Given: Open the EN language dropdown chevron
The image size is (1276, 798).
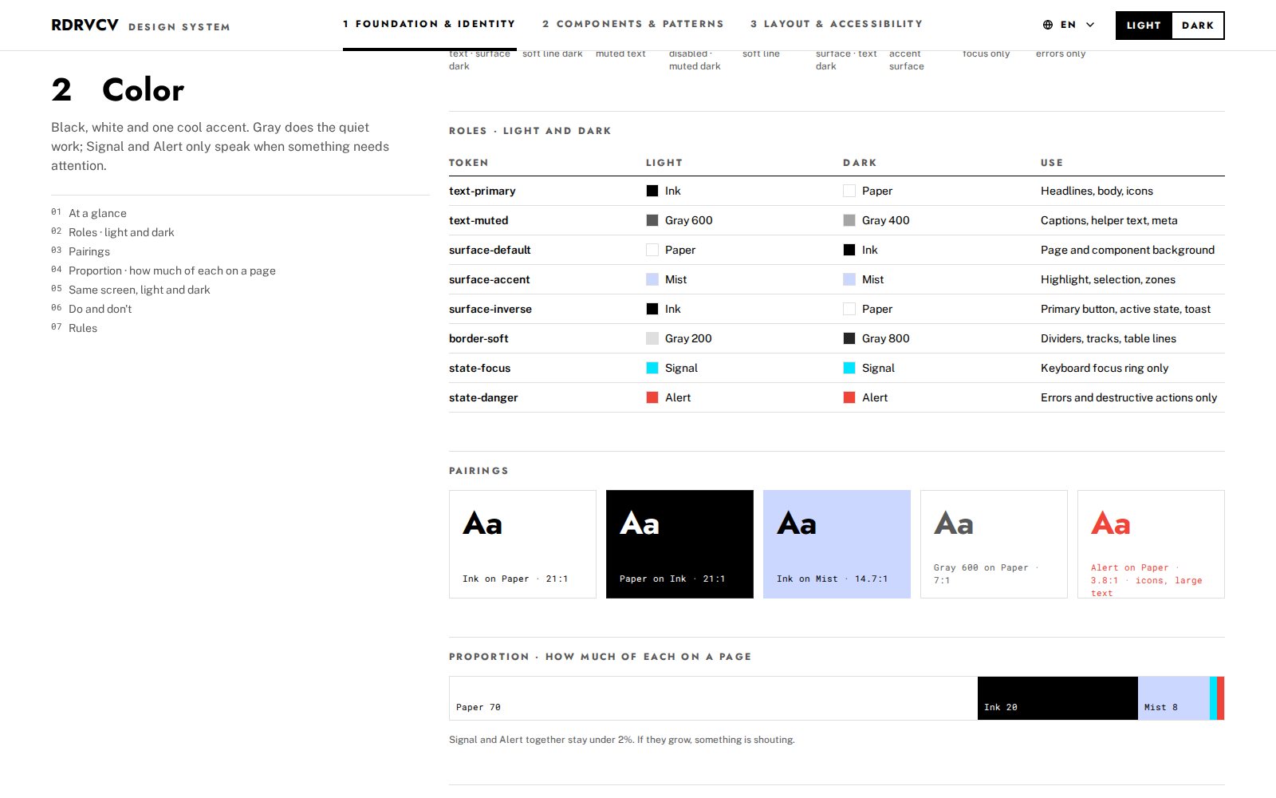Looking at the screenshot, I should 1090,25.
